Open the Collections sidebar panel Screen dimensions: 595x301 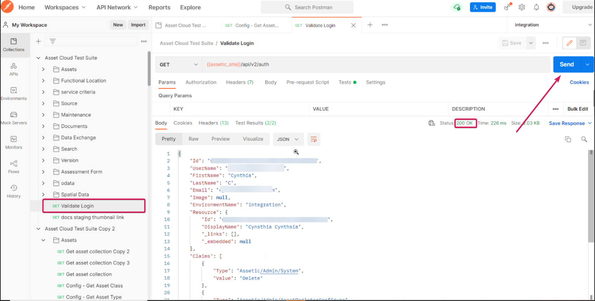pos(14,45)
